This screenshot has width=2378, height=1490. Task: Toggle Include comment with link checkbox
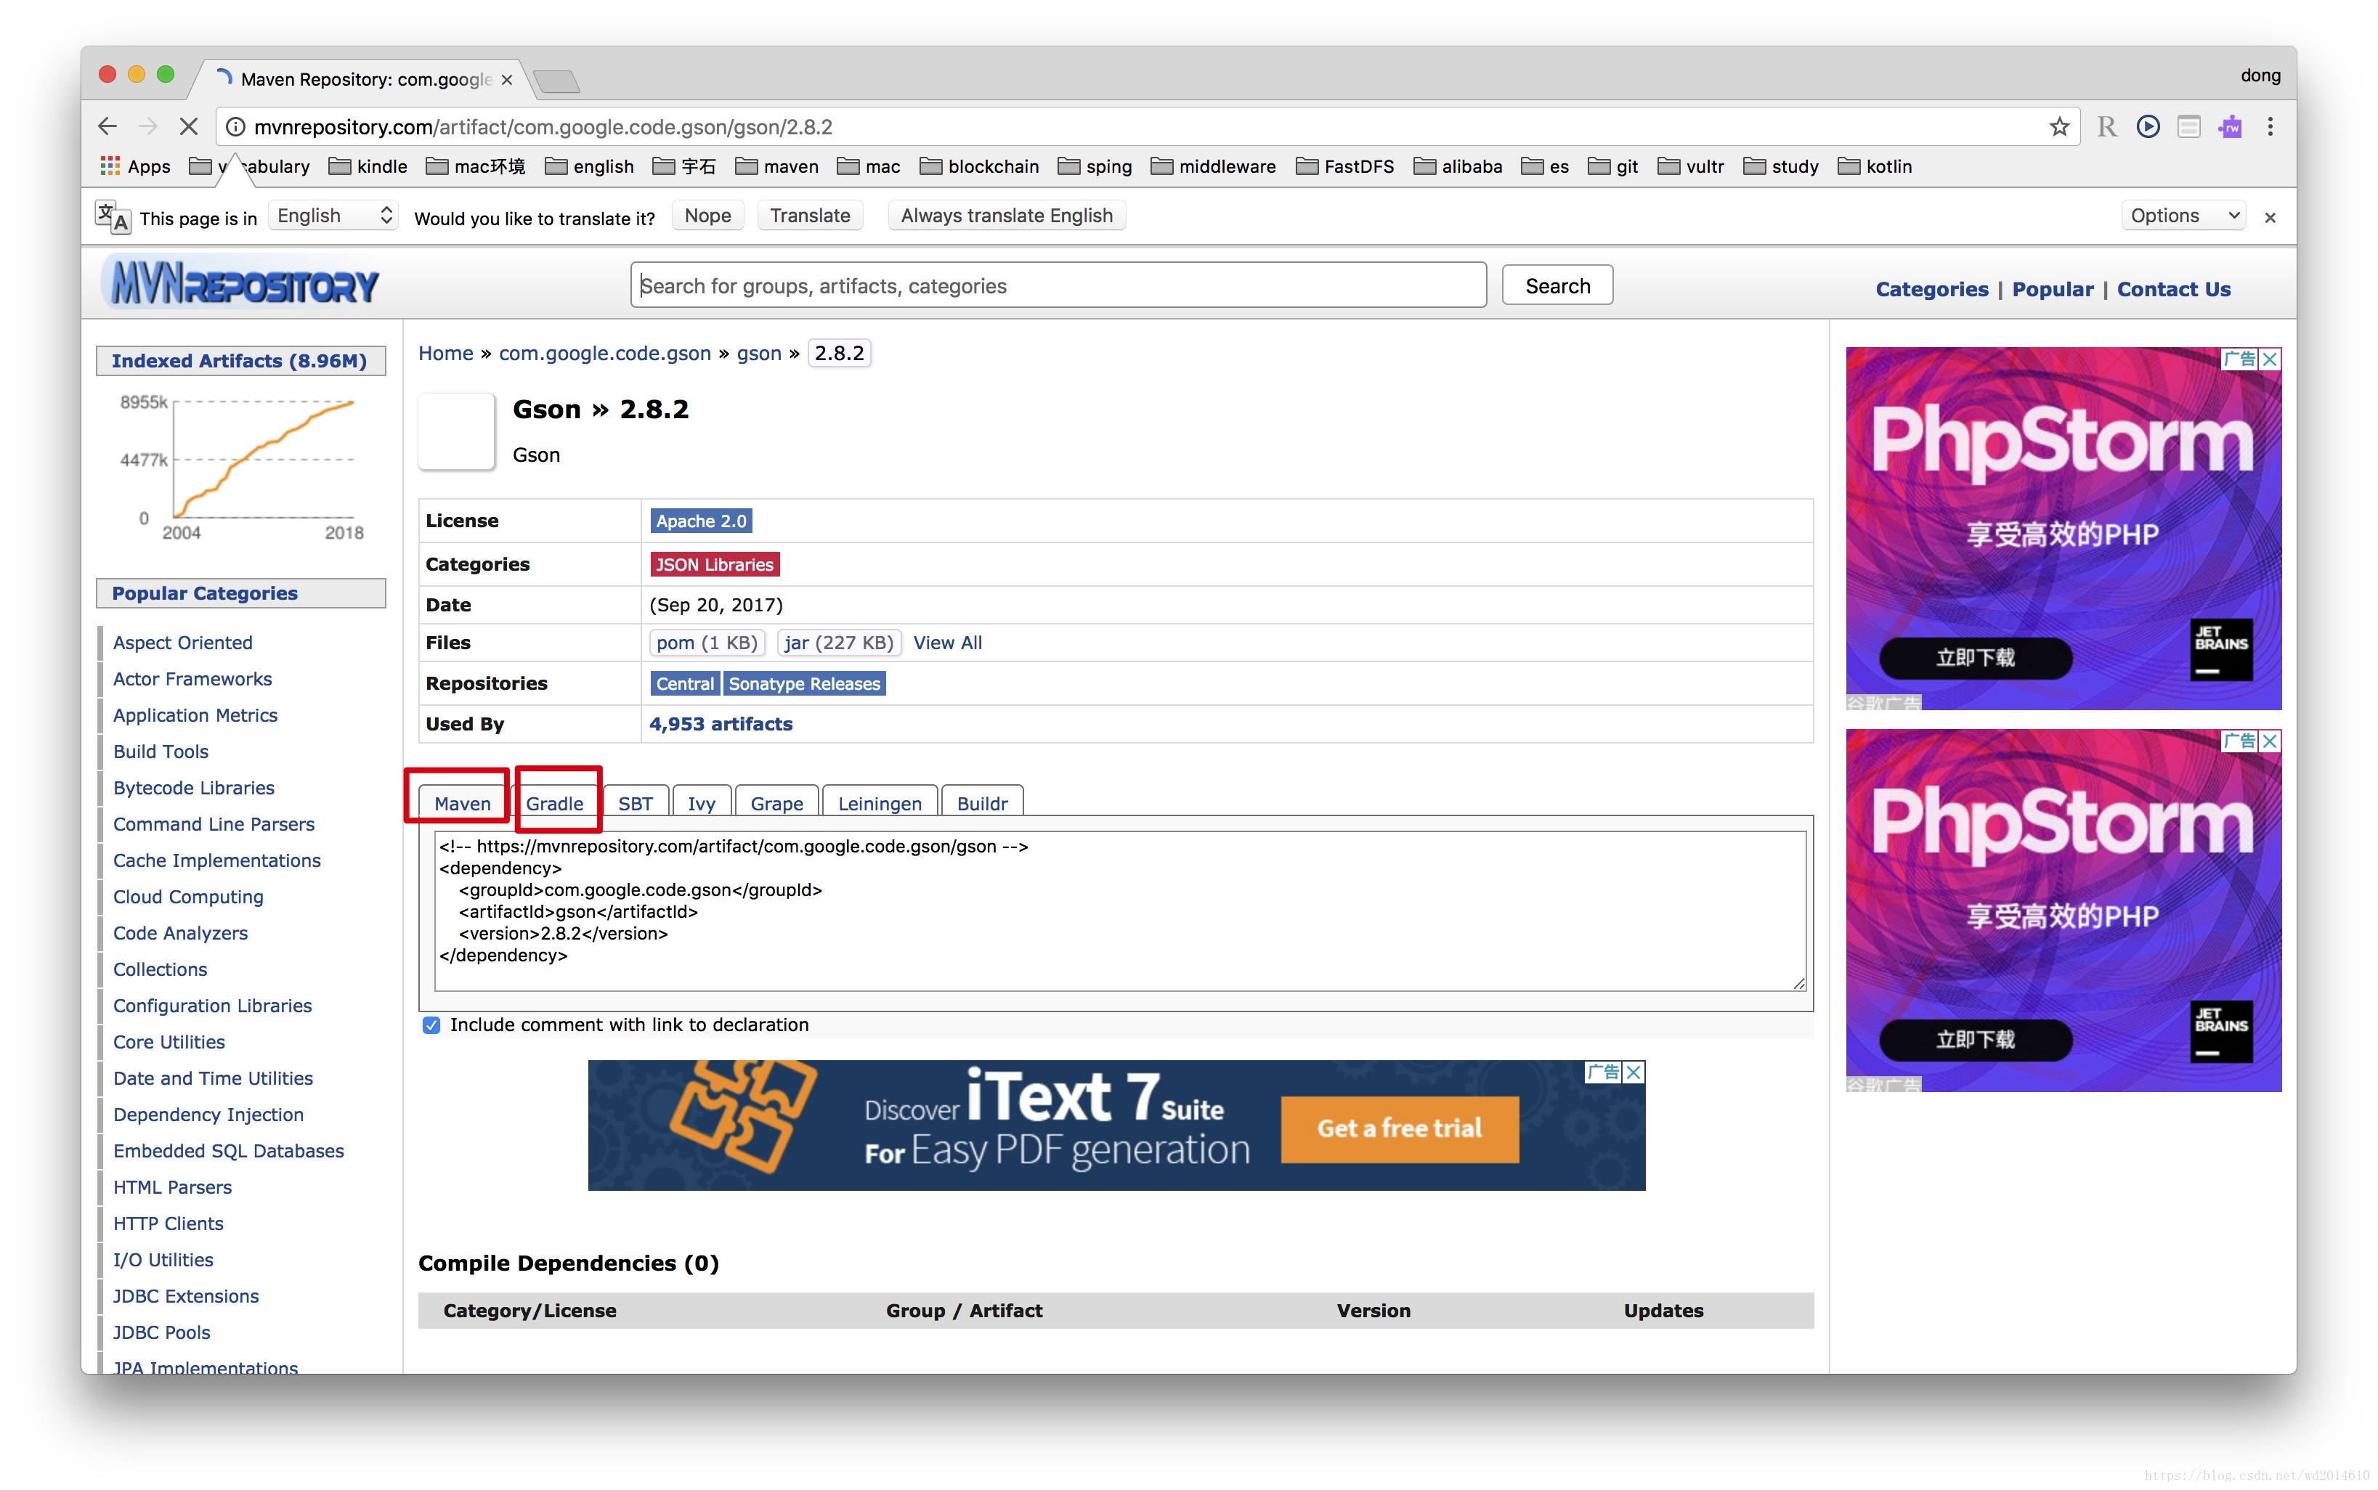tap(431, 1025)
